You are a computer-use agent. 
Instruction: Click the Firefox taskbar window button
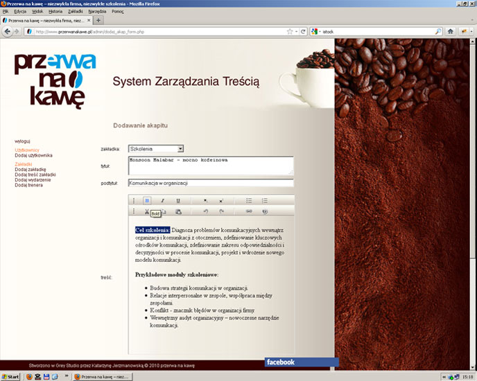102,377
